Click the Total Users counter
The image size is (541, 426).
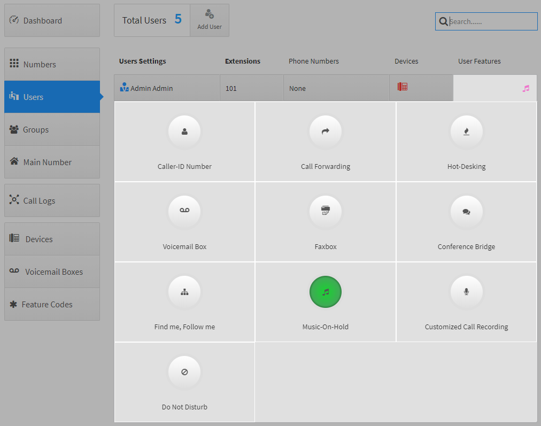point(152,20)
